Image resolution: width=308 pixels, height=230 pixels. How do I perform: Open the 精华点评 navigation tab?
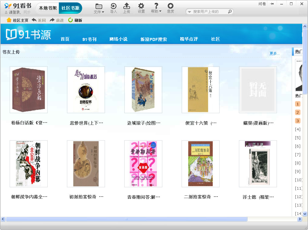(x=189, y=39)
